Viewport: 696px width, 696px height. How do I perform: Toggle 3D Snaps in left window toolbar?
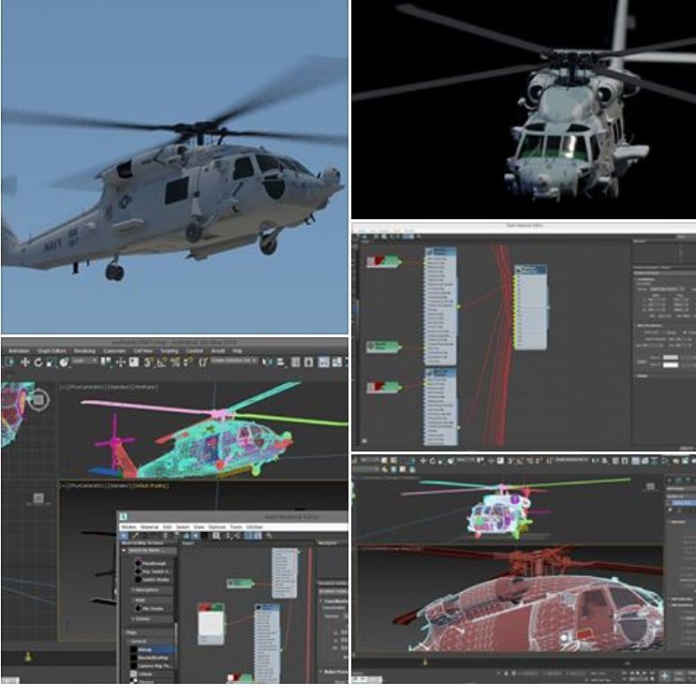[148, 363]
